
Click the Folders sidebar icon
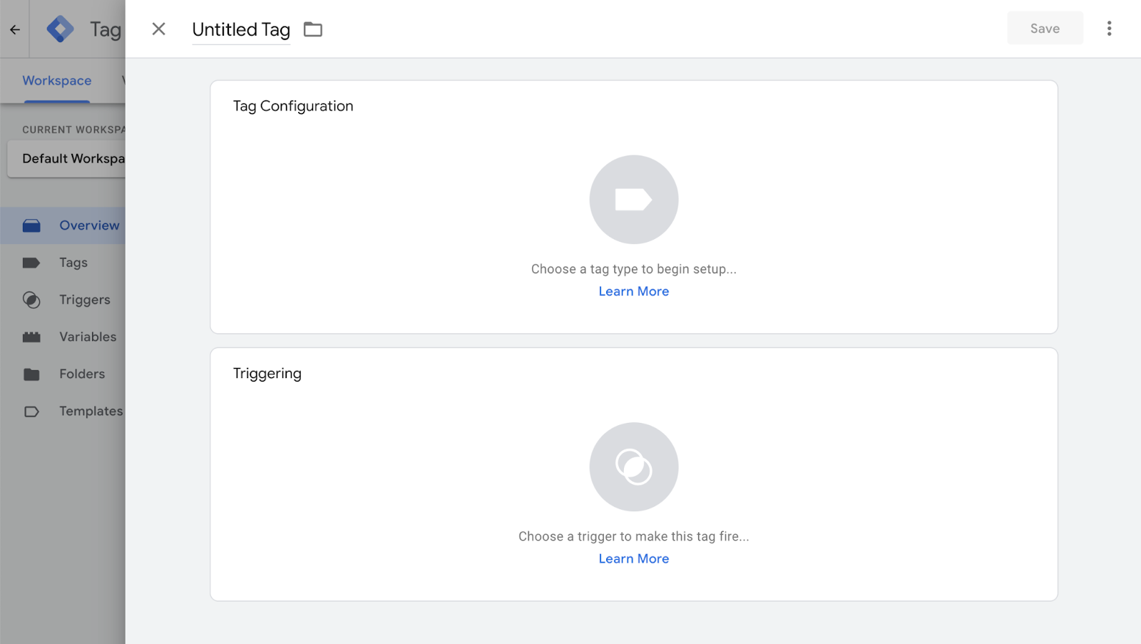[31, 374]
